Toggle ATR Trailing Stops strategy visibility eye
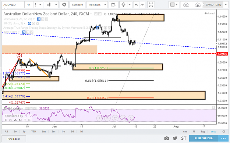The height and width of the screenshot is (143, 230). coord(98,28)
